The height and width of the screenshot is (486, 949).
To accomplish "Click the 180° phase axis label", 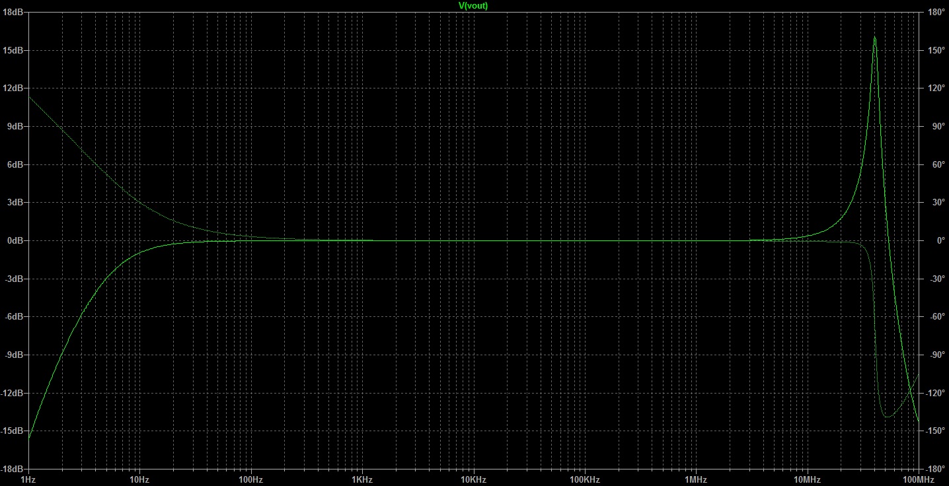I will pyautogui.click(x=936, y=13).
